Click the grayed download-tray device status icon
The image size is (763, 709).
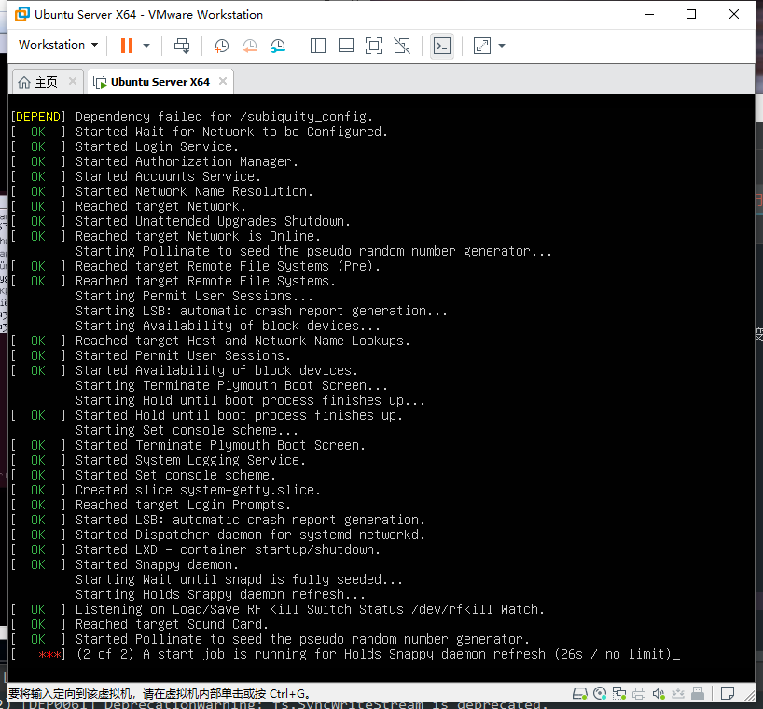coord(678,693)
